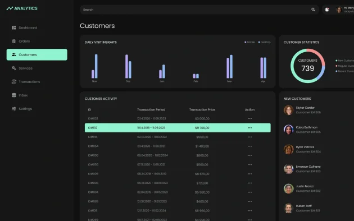Click period 08.24.2018 - 11.09.2019 cell
The image size is (354, 221).
click(x=152, y=174)
